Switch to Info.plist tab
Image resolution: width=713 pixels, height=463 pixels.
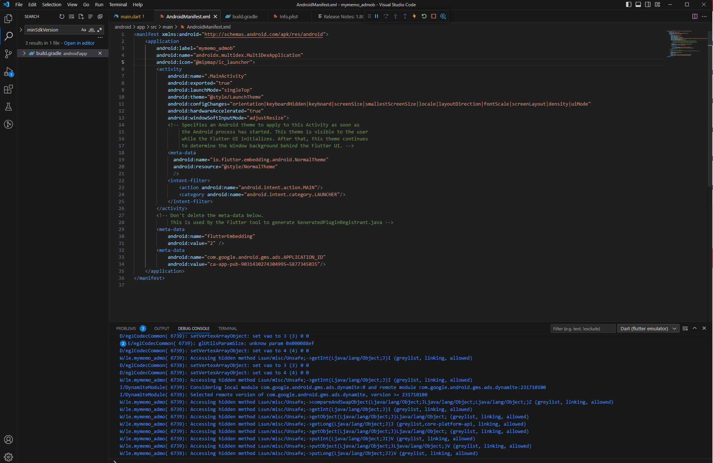point(288,16)
